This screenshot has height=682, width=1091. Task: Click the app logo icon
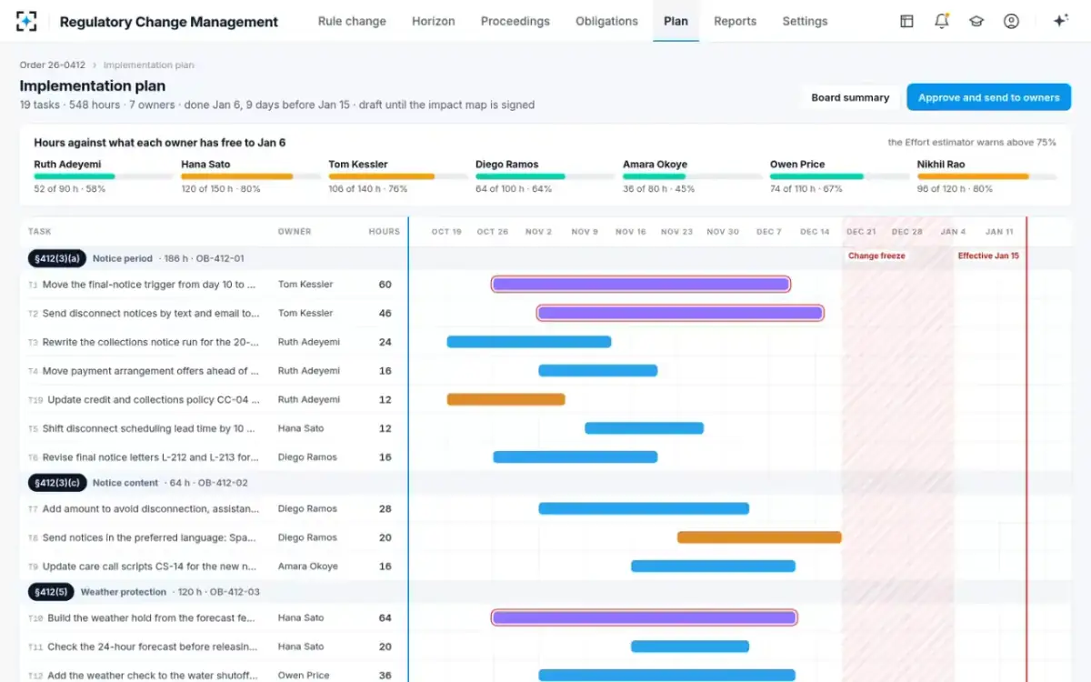26,21
